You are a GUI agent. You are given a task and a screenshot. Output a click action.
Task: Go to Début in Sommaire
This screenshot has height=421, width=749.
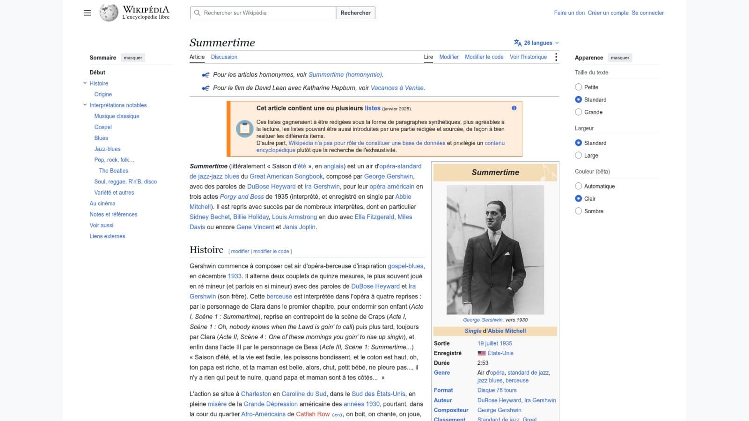(97, 73)
